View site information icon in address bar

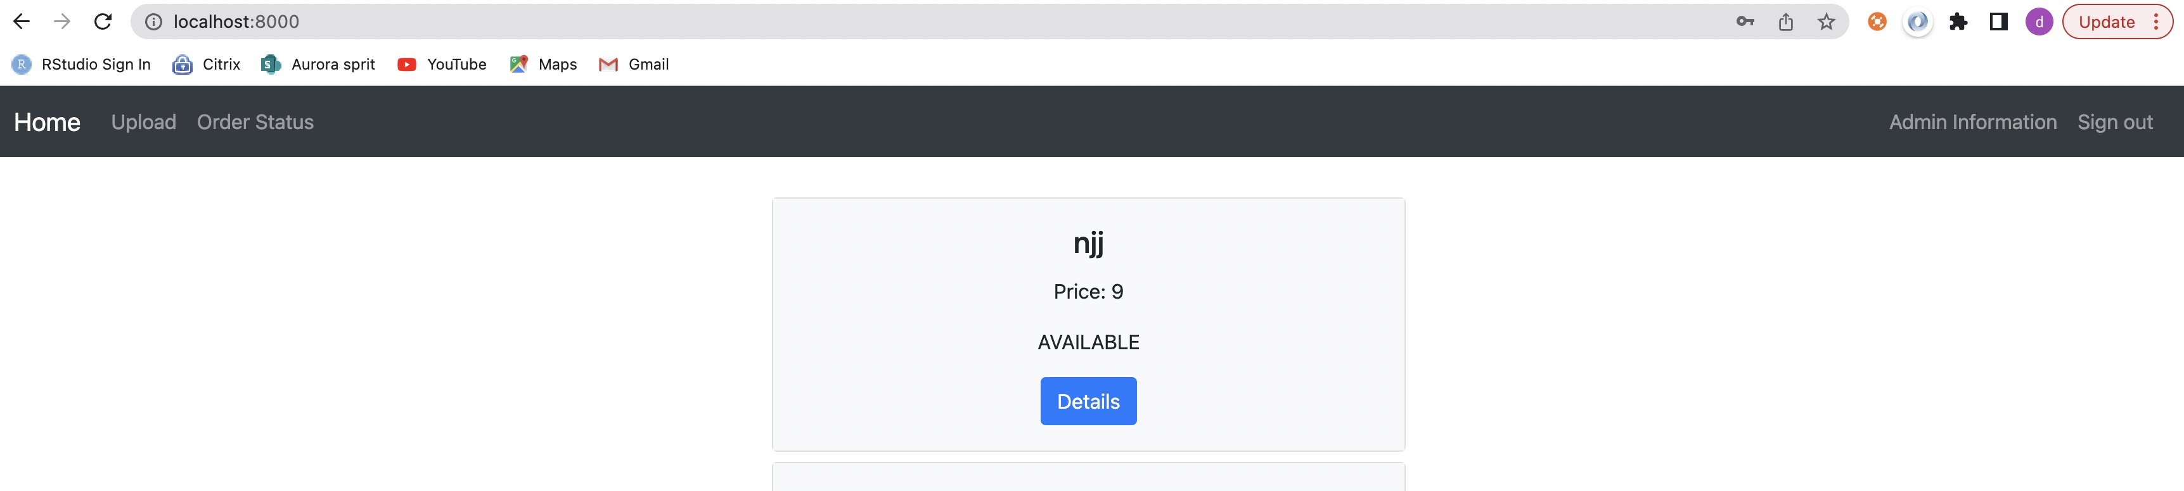click(153, 22)
